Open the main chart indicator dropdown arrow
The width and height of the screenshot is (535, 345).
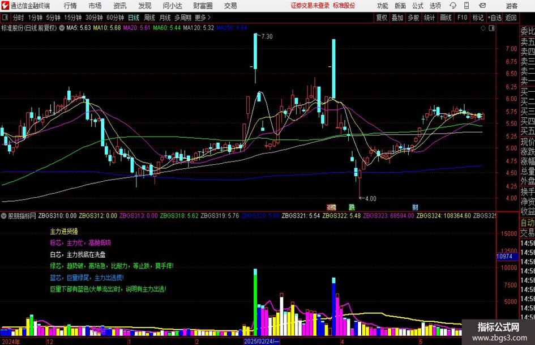(62, 28)
